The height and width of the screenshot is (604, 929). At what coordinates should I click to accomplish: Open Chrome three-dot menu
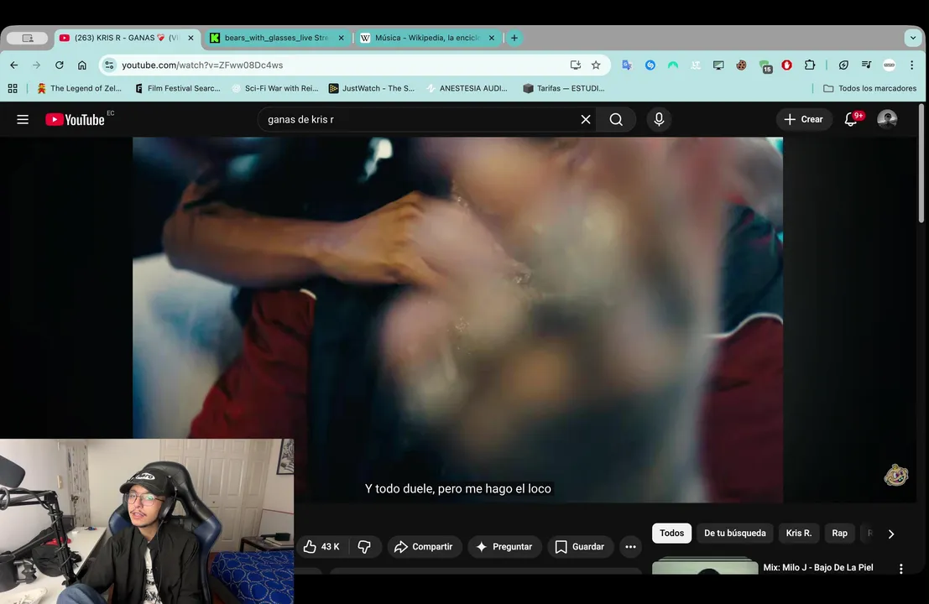tap(912, 65)
